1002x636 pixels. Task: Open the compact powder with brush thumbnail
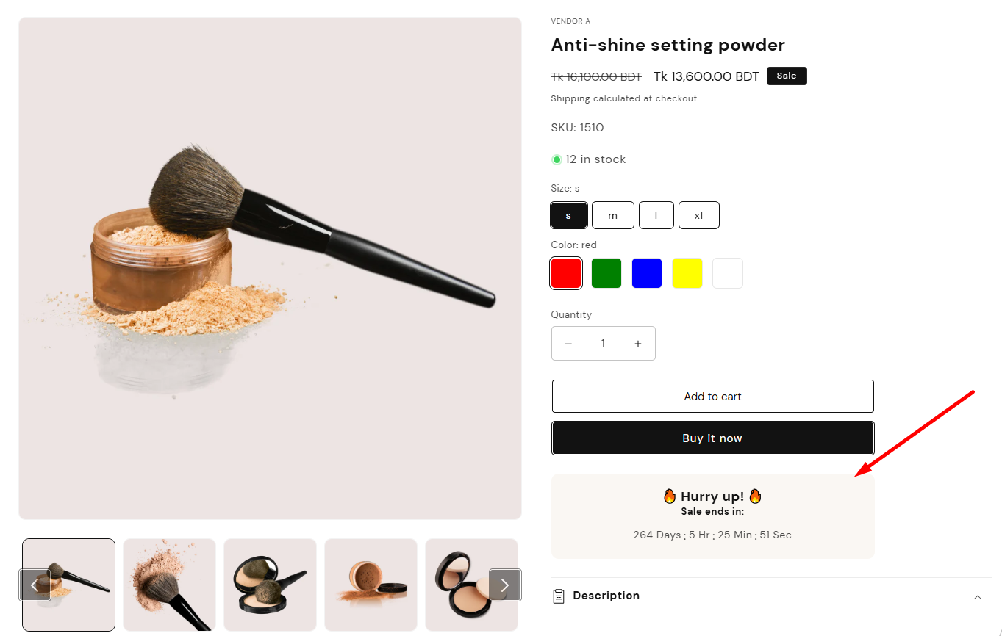pos(271,585)
